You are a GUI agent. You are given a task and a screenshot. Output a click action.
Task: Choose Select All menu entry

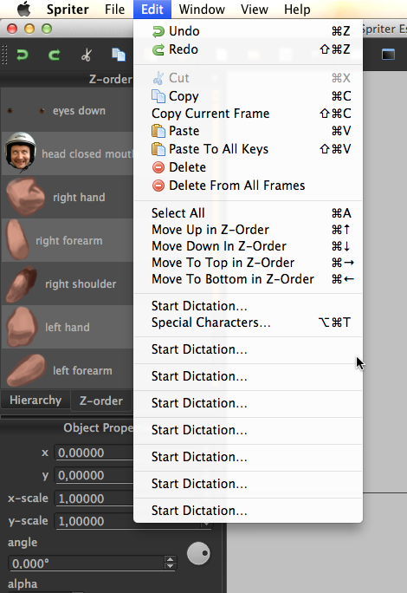point(248,213)
